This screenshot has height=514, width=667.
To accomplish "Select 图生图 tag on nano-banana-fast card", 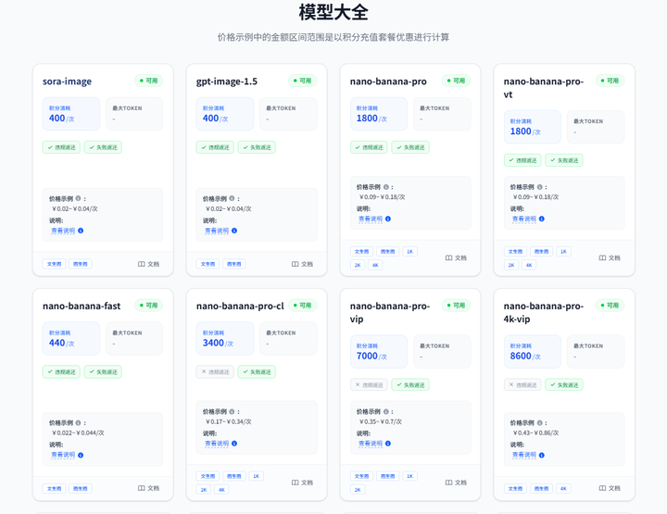I will 81,488.
